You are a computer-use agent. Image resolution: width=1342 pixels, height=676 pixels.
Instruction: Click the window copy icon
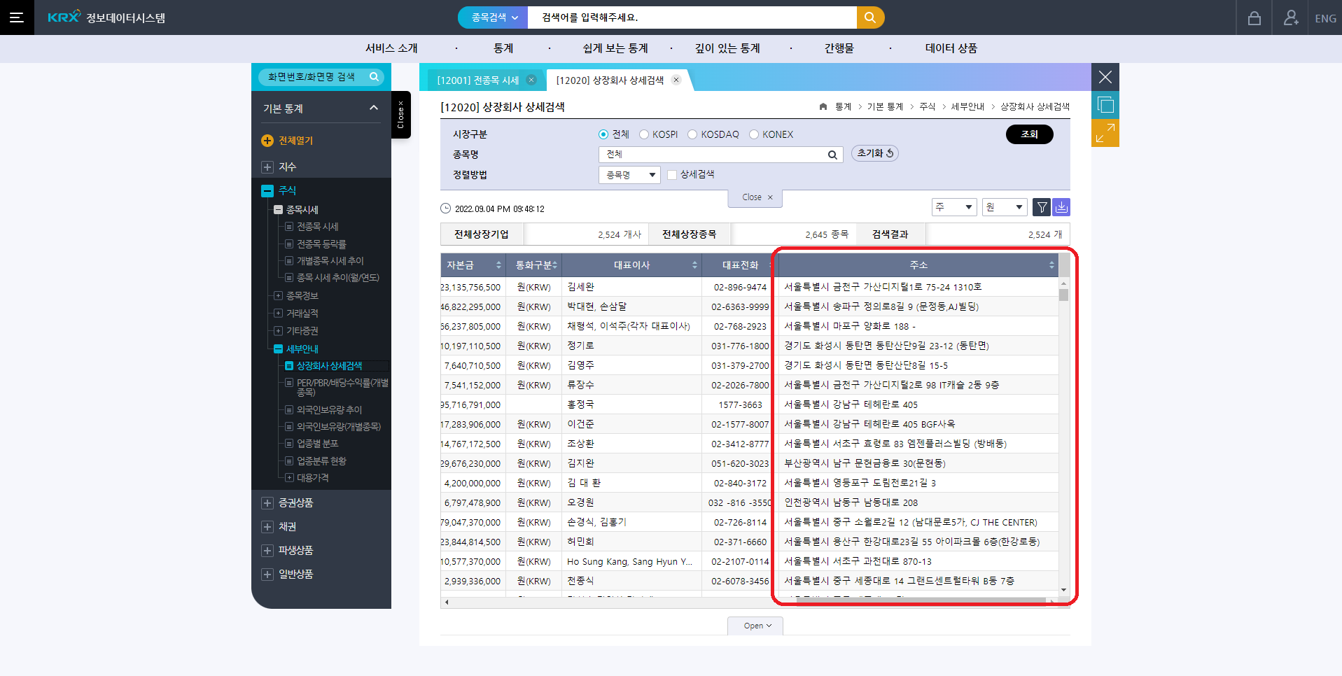click(1105, 105)
